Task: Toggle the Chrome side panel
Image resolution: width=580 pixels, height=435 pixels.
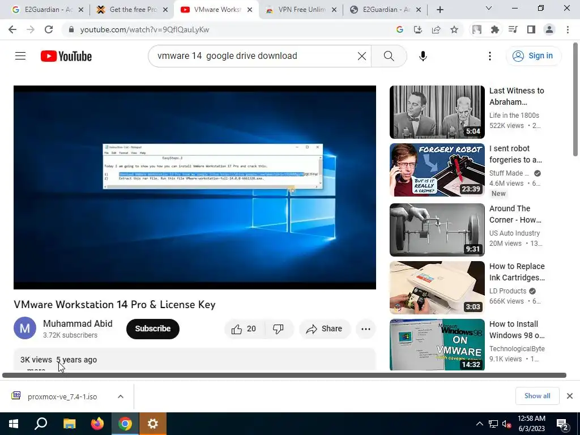Action: (531, 29)
